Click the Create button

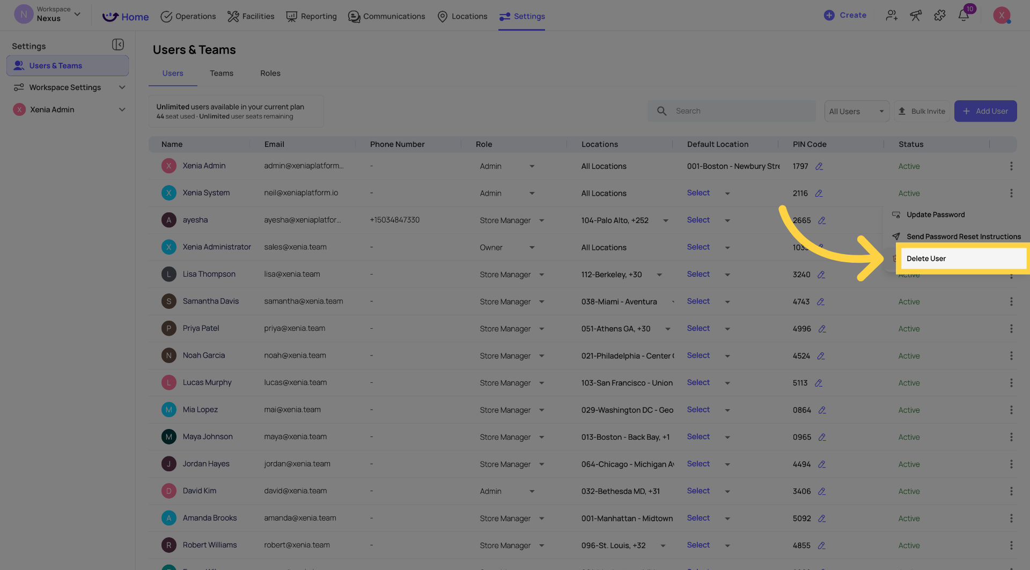[x=845, y=15]
